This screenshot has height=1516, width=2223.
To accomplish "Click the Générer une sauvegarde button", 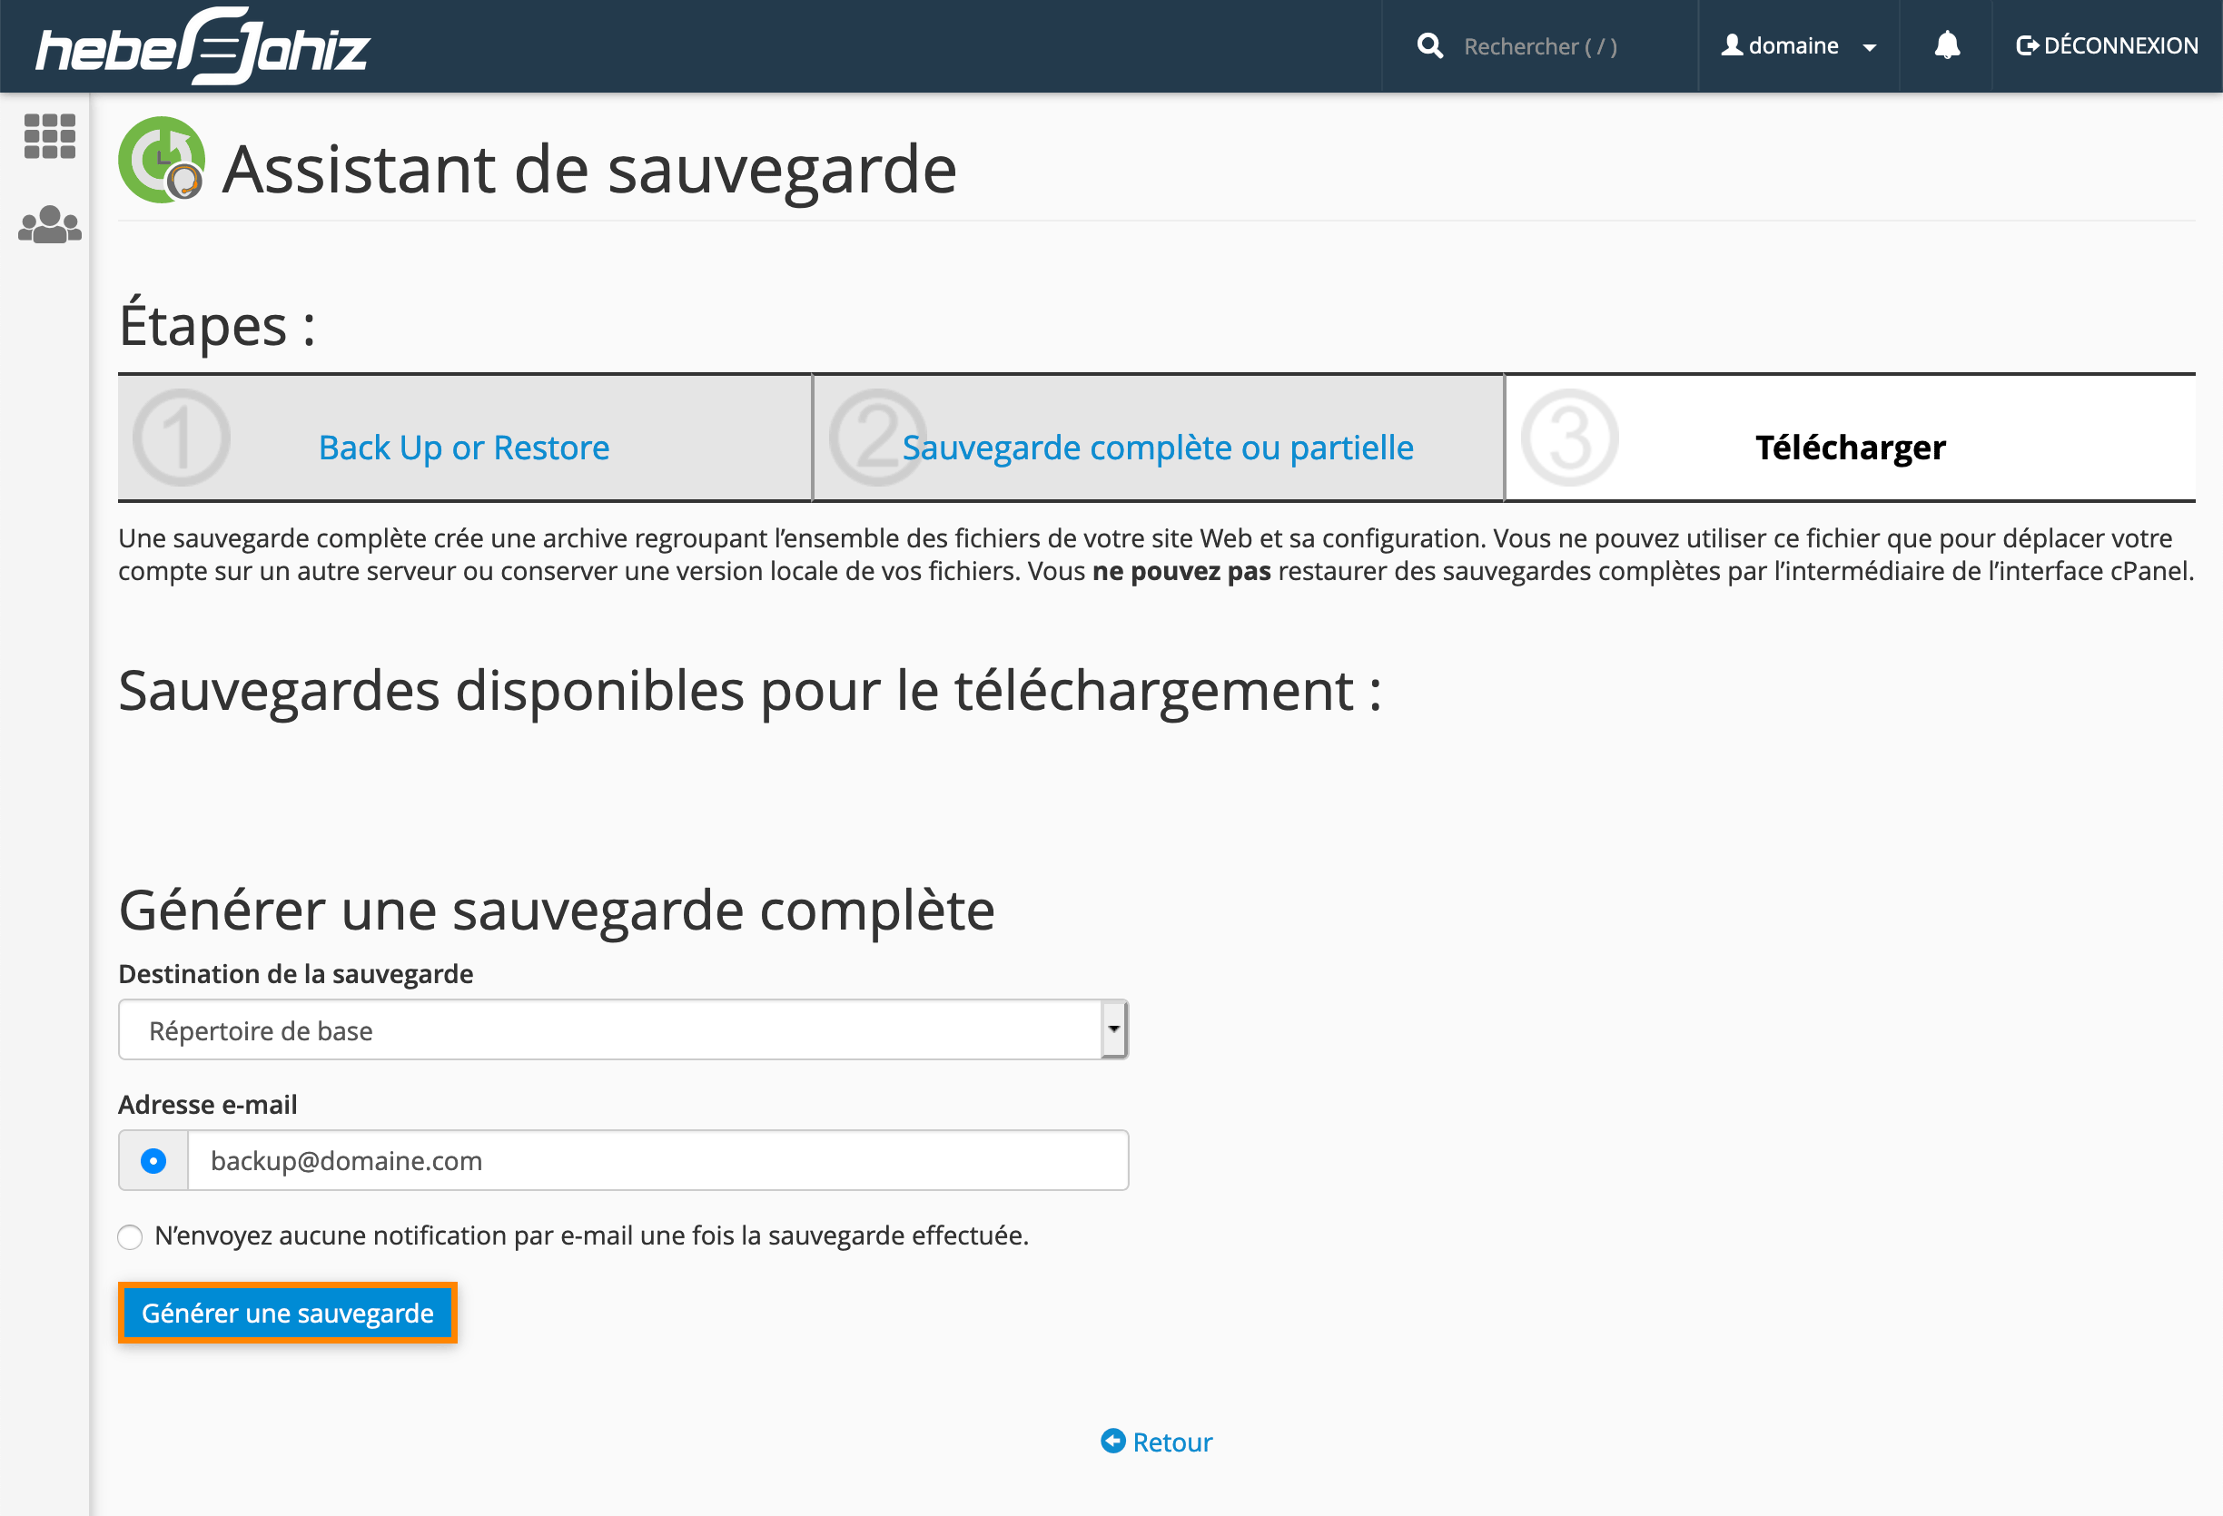I will tap(288, 1313).
